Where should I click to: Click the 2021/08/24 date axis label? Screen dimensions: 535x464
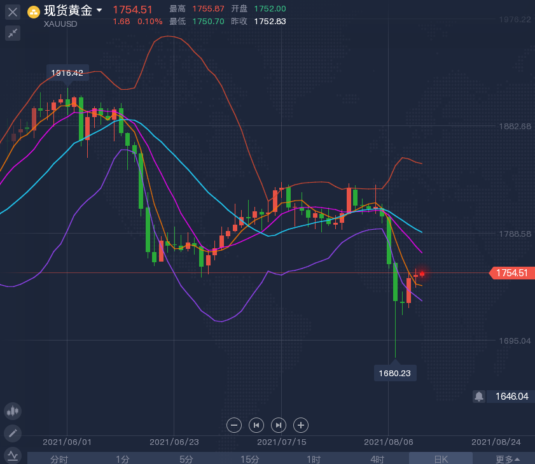pos(496,442)
